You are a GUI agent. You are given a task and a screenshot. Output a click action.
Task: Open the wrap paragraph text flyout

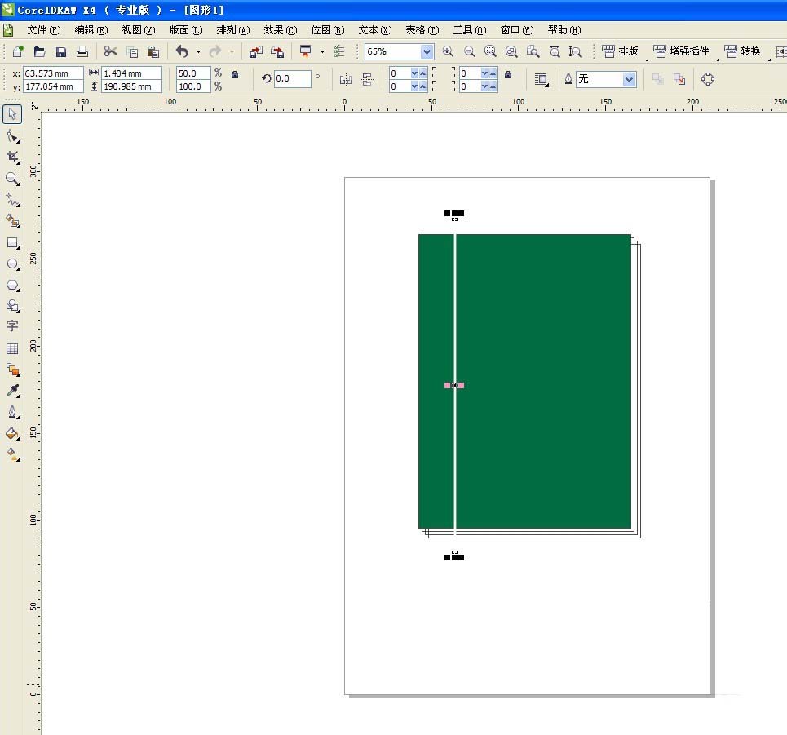[x=541, y=79]
